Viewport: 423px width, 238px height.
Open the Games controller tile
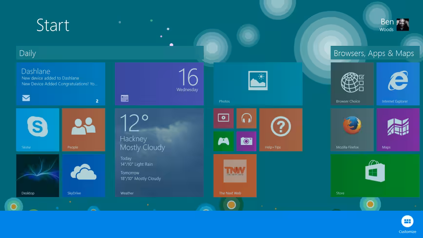click(x=224, y=141)
